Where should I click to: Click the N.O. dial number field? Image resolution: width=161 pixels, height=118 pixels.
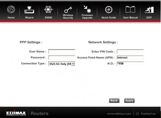click(130, 64)
